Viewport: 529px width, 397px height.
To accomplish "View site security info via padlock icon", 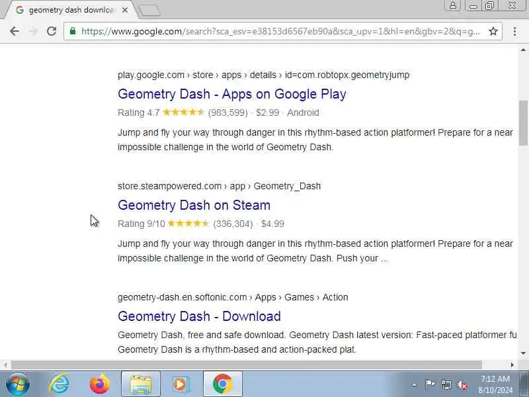I will pyautogui.click(x=73, y=31).
